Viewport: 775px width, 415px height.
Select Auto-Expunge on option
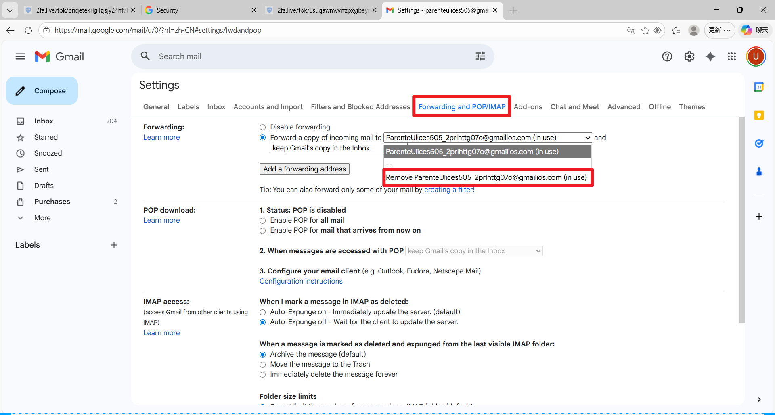coord(263,312)
